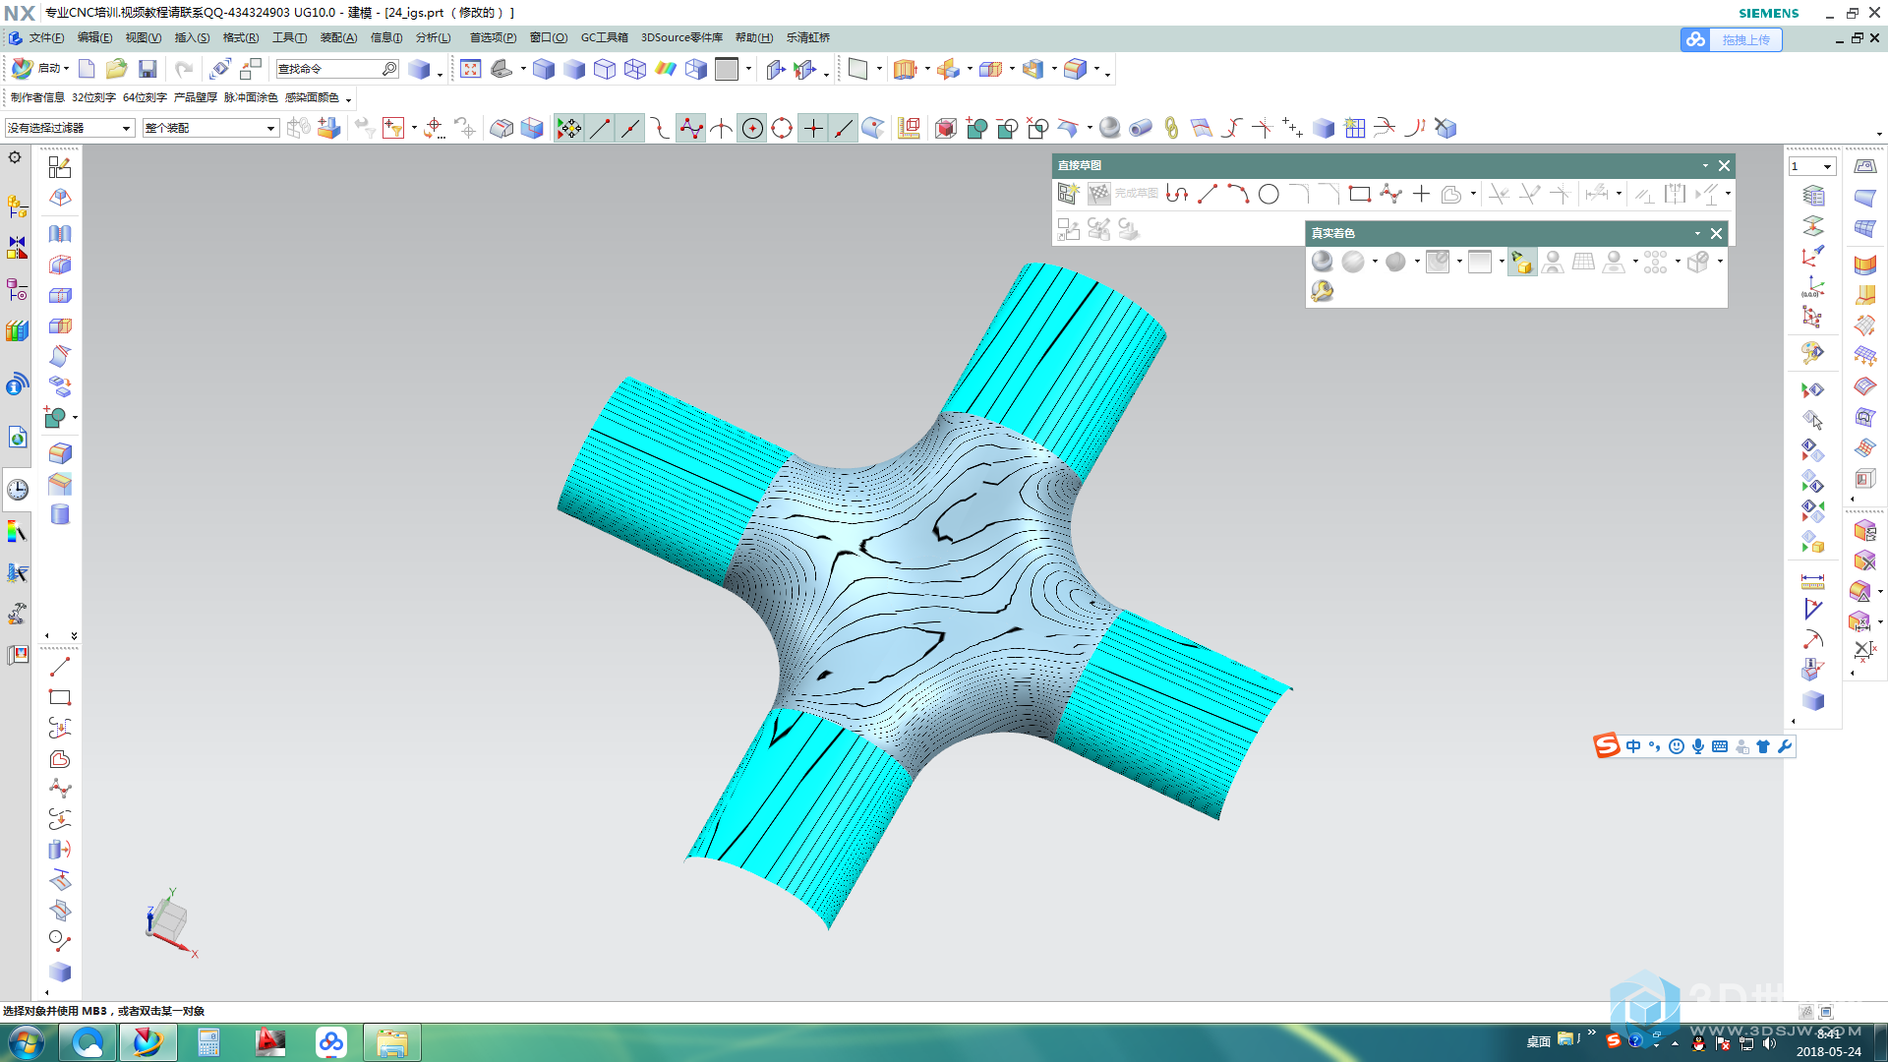1888x1062 pixels.
Task: Expand the custom button bar overflow arrow
Action: tap(348, 98)
